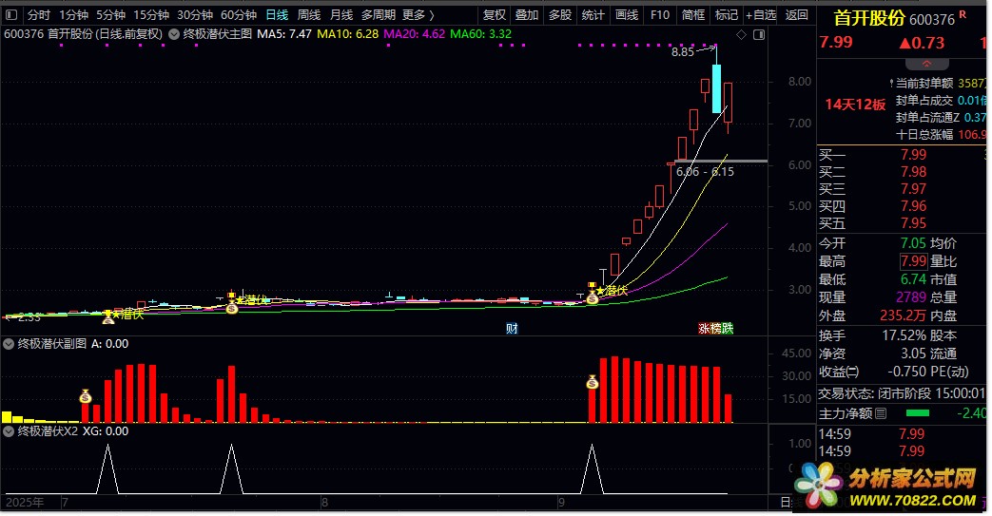Click the MA60: 3.32 label

481,34
